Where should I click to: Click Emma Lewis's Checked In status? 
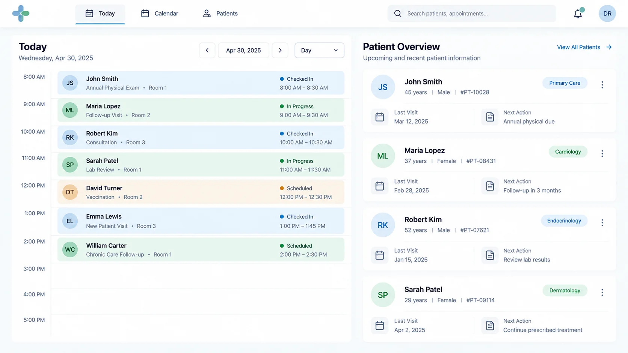point(296,217)
